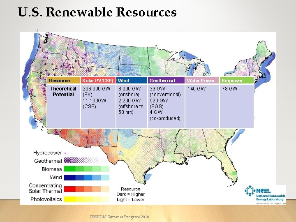Select the Wind blue legend swatch
Viewport: 296px width, 222px height.
[x=86, y=178]
